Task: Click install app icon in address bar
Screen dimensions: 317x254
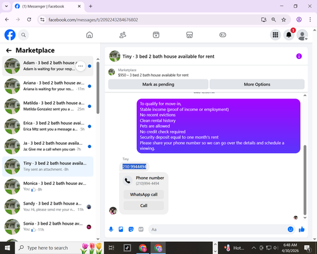Action: coord(264,20)
